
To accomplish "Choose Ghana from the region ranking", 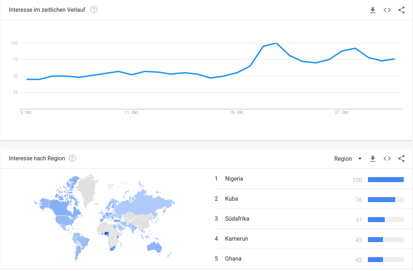I will click(x=233, y=259).
